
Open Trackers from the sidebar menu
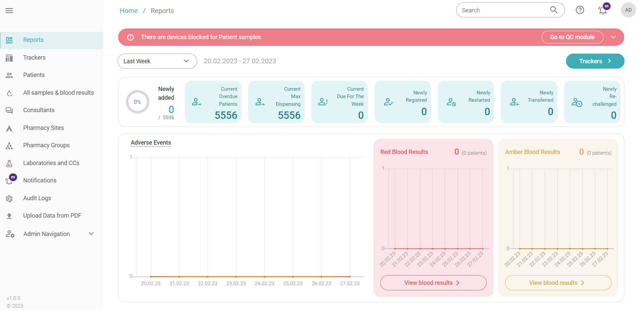[x=52, y=58]
